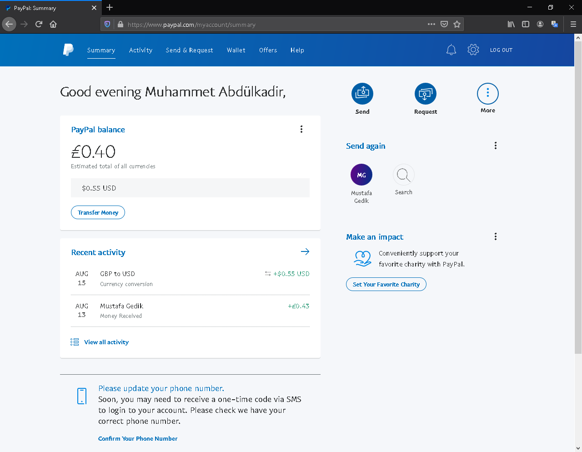Click the browser home icon
This screenshot has width=582, height=452.
(x=53, y=24)
